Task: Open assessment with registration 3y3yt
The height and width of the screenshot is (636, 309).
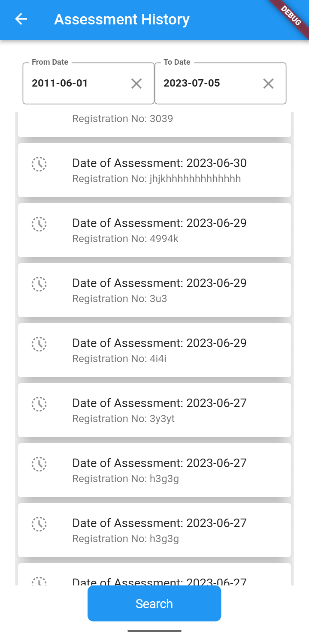Action: tap(159, 410)
